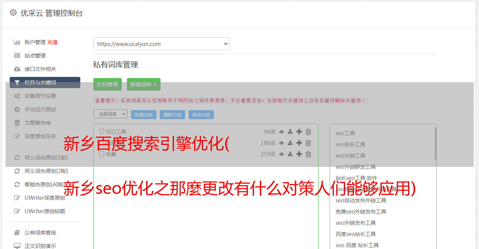Add keywords to the 采集 library
479x249 pixels.
[x=299, y=154]
